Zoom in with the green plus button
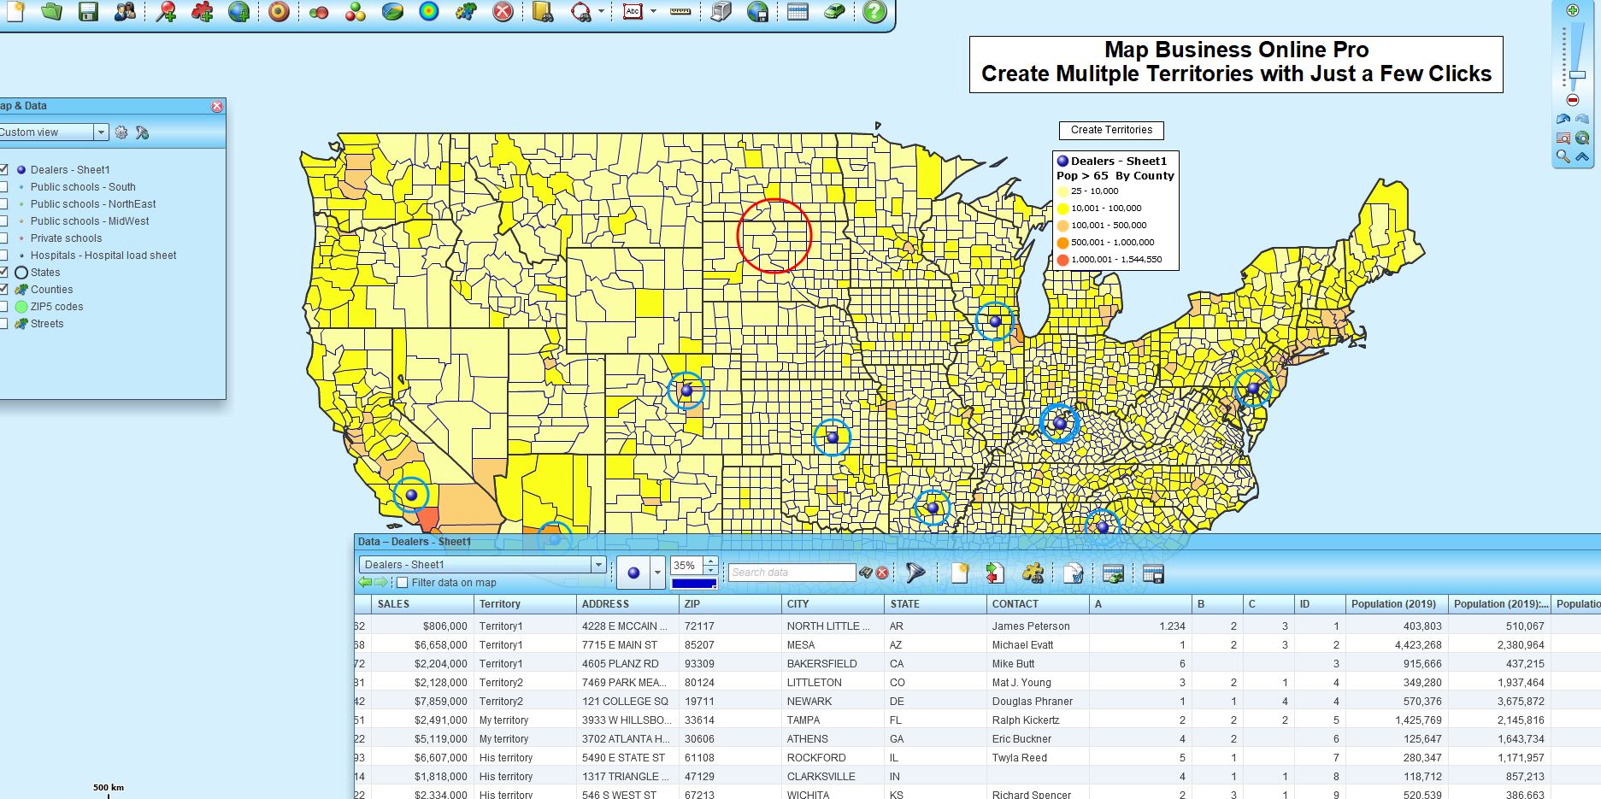The height and width of the screenshot is (799, 1601). 1572,10
